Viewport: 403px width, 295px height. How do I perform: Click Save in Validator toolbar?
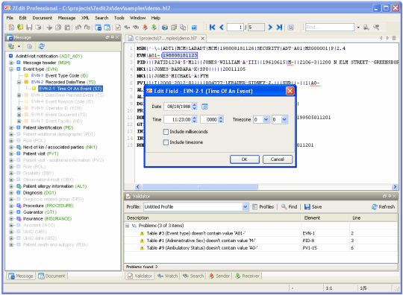tap(313, 207)
